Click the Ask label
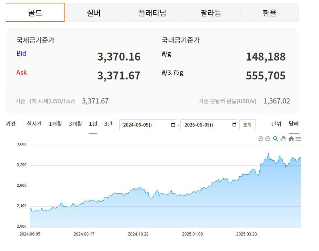The height and width of the screenshot is (251, 319). click(21, 72)
